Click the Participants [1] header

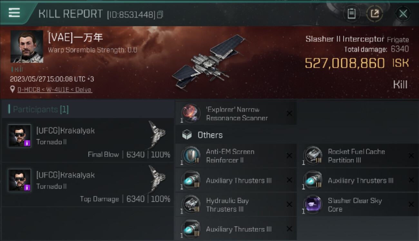click(x=39, y=109)
